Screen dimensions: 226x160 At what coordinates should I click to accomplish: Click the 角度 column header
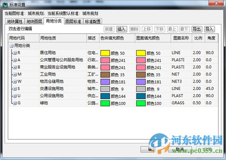[211, 38]
